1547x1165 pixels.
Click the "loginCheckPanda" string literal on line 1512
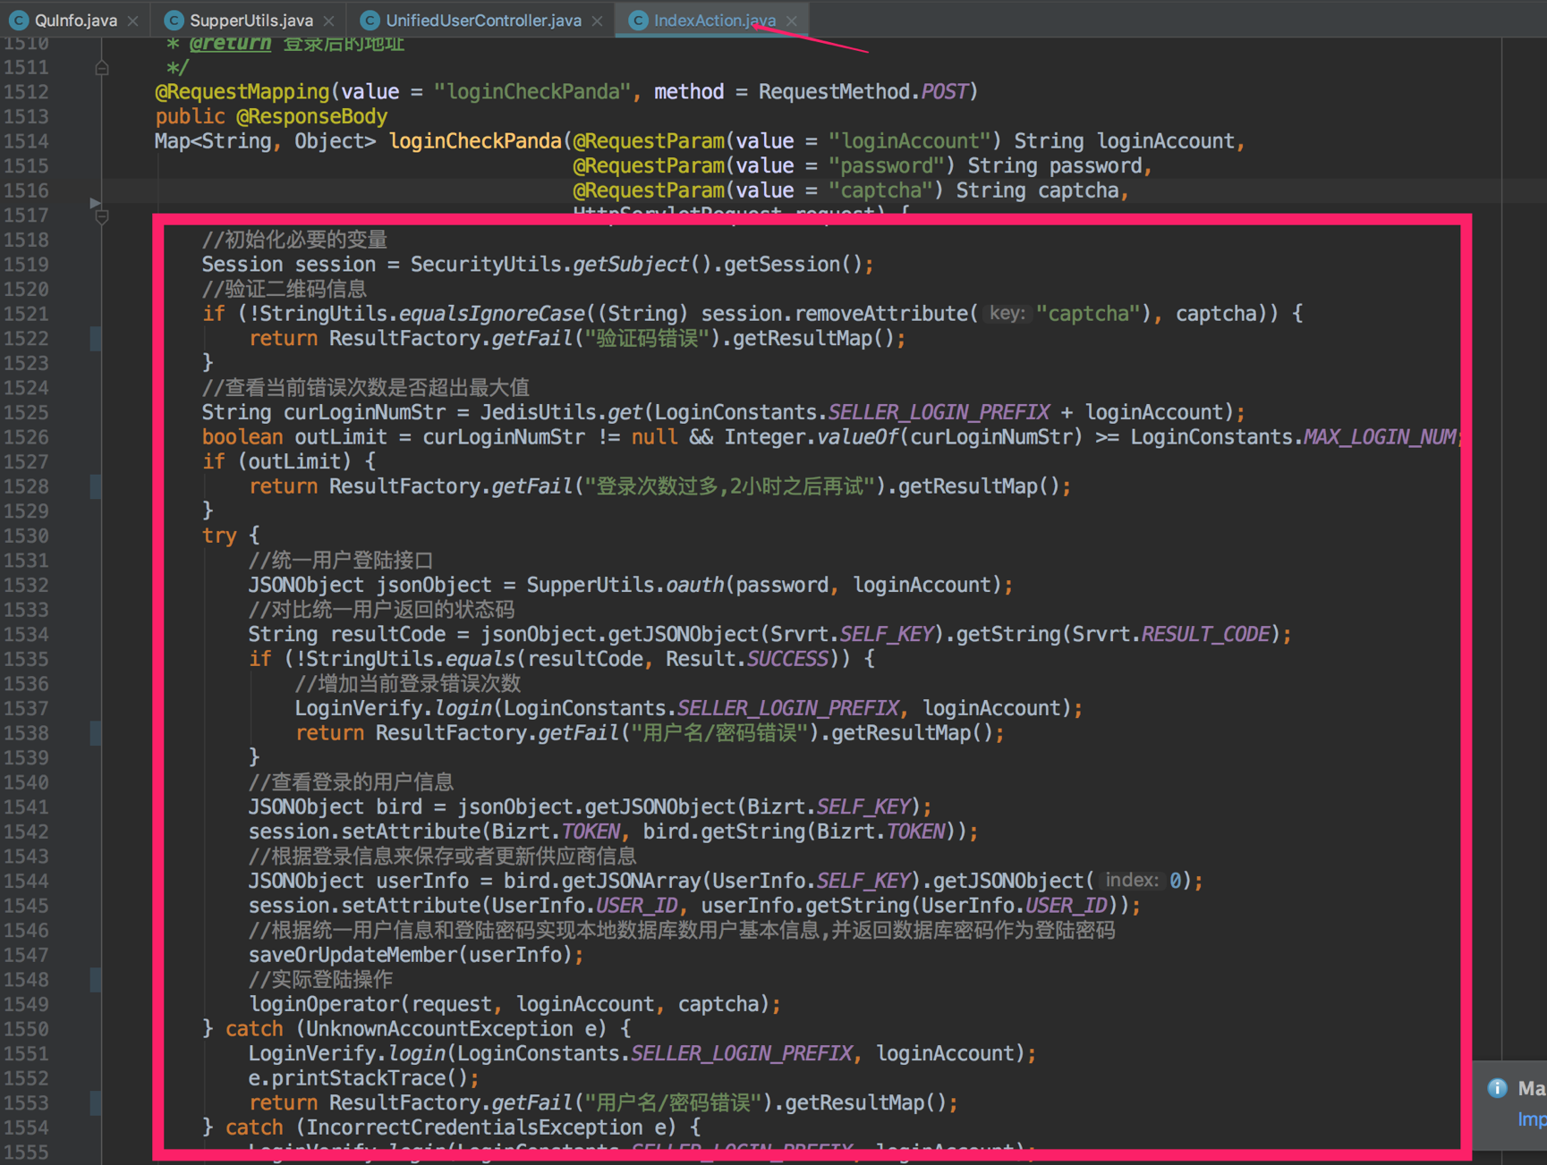point(531,92)
